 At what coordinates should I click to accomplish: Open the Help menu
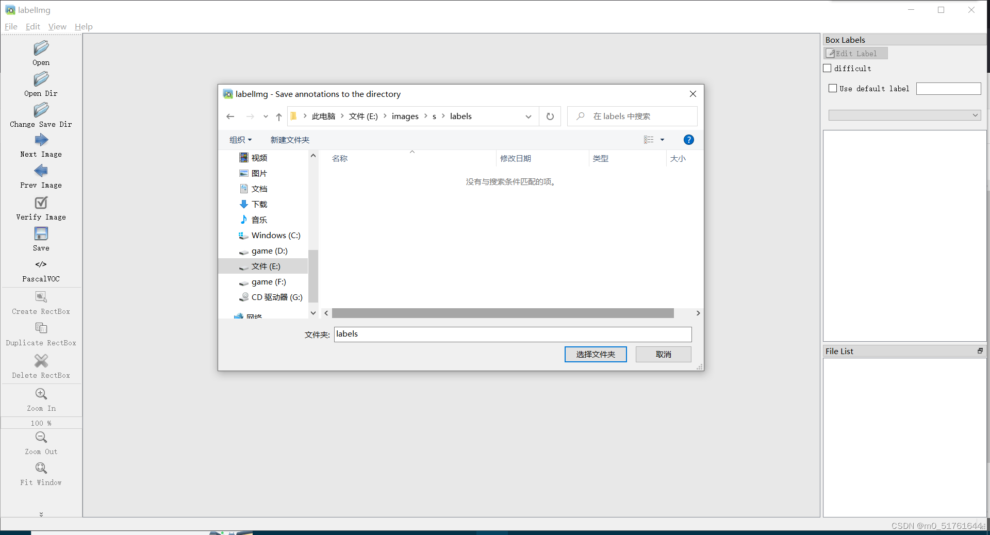click(84, 26)
